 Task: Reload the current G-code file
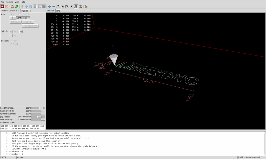17,6
